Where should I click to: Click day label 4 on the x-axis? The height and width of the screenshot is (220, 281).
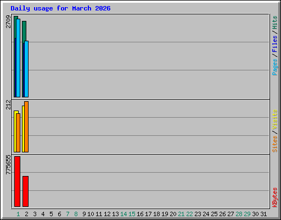pos(43,214)
